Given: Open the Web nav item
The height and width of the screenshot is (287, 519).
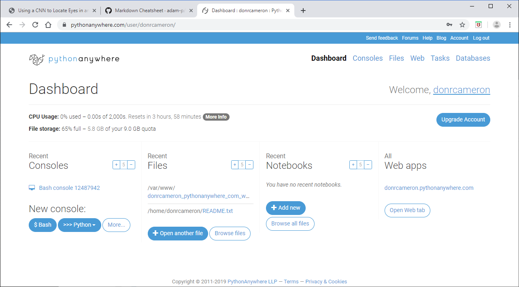Looking at the screenshot, I should pos(417,58).
